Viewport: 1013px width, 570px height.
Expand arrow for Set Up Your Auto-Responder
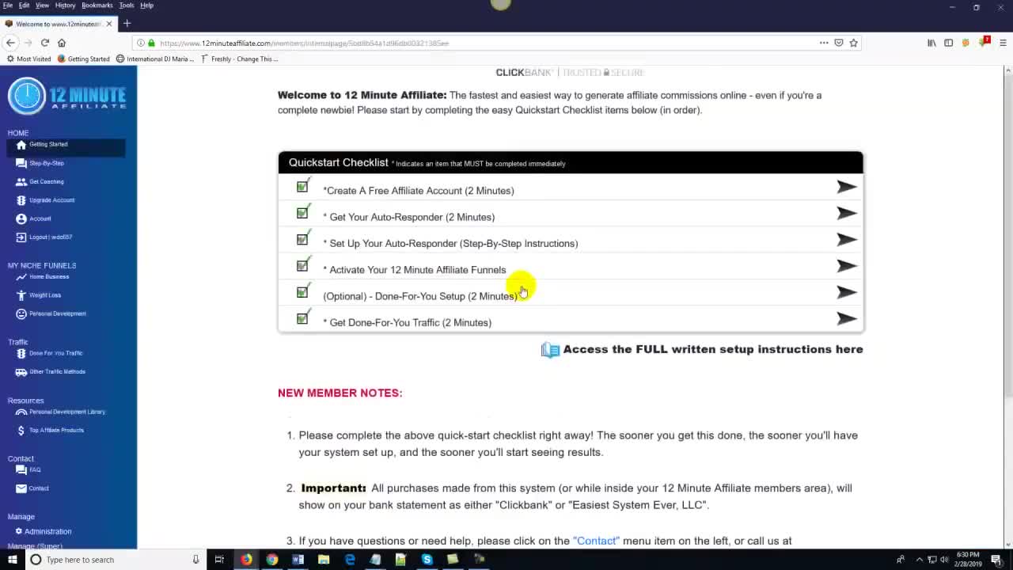(847, 239)
